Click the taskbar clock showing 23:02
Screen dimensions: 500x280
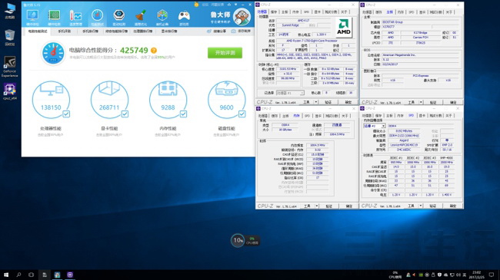[476, 275]
